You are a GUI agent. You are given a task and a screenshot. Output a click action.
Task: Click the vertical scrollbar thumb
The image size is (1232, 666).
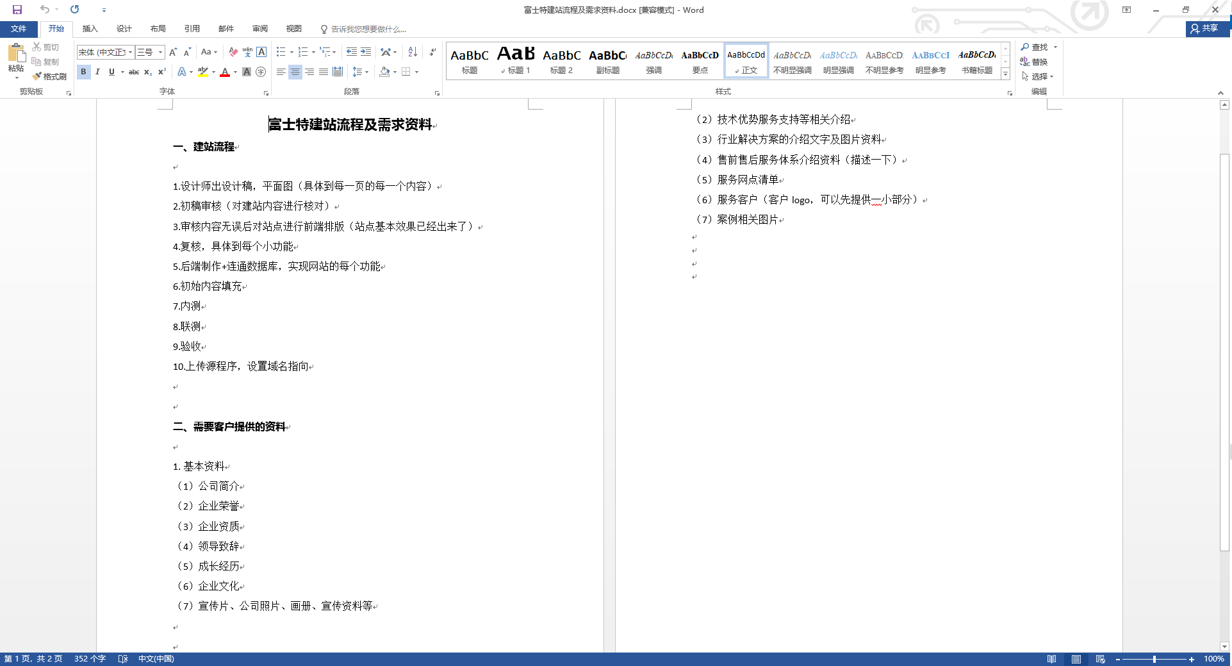1224,353
